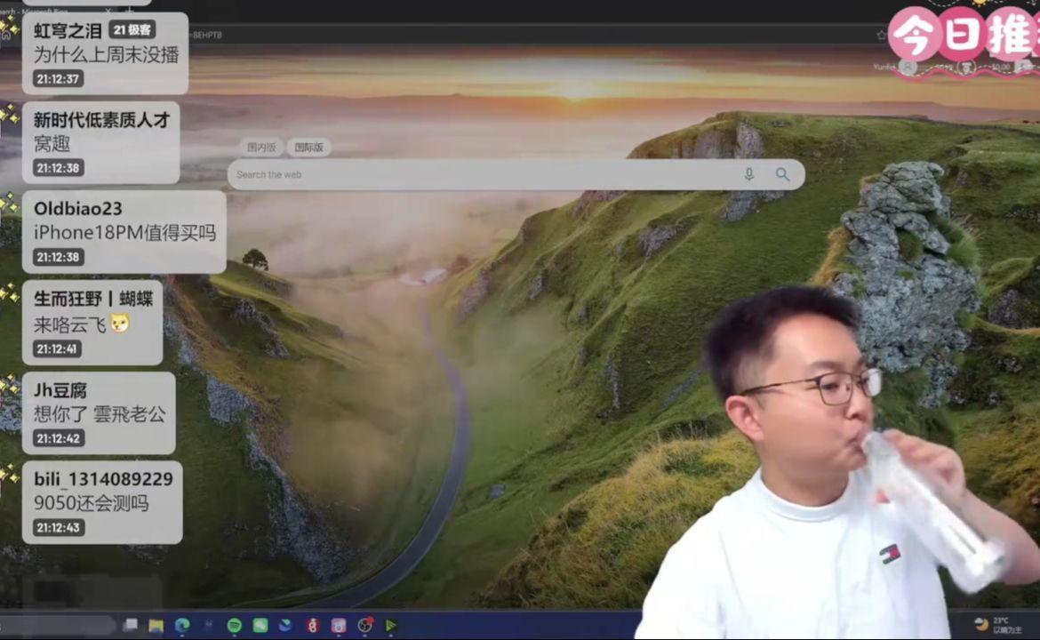Click the favorites star in address bar
The width and height of the screenshot is (1040, 640).
click(x=881, y=35)
